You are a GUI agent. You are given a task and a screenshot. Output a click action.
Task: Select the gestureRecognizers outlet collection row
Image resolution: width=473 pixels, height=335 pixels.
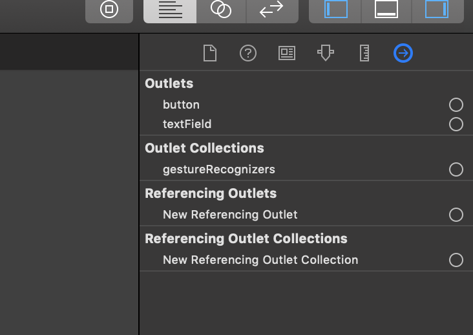point(306,169)
